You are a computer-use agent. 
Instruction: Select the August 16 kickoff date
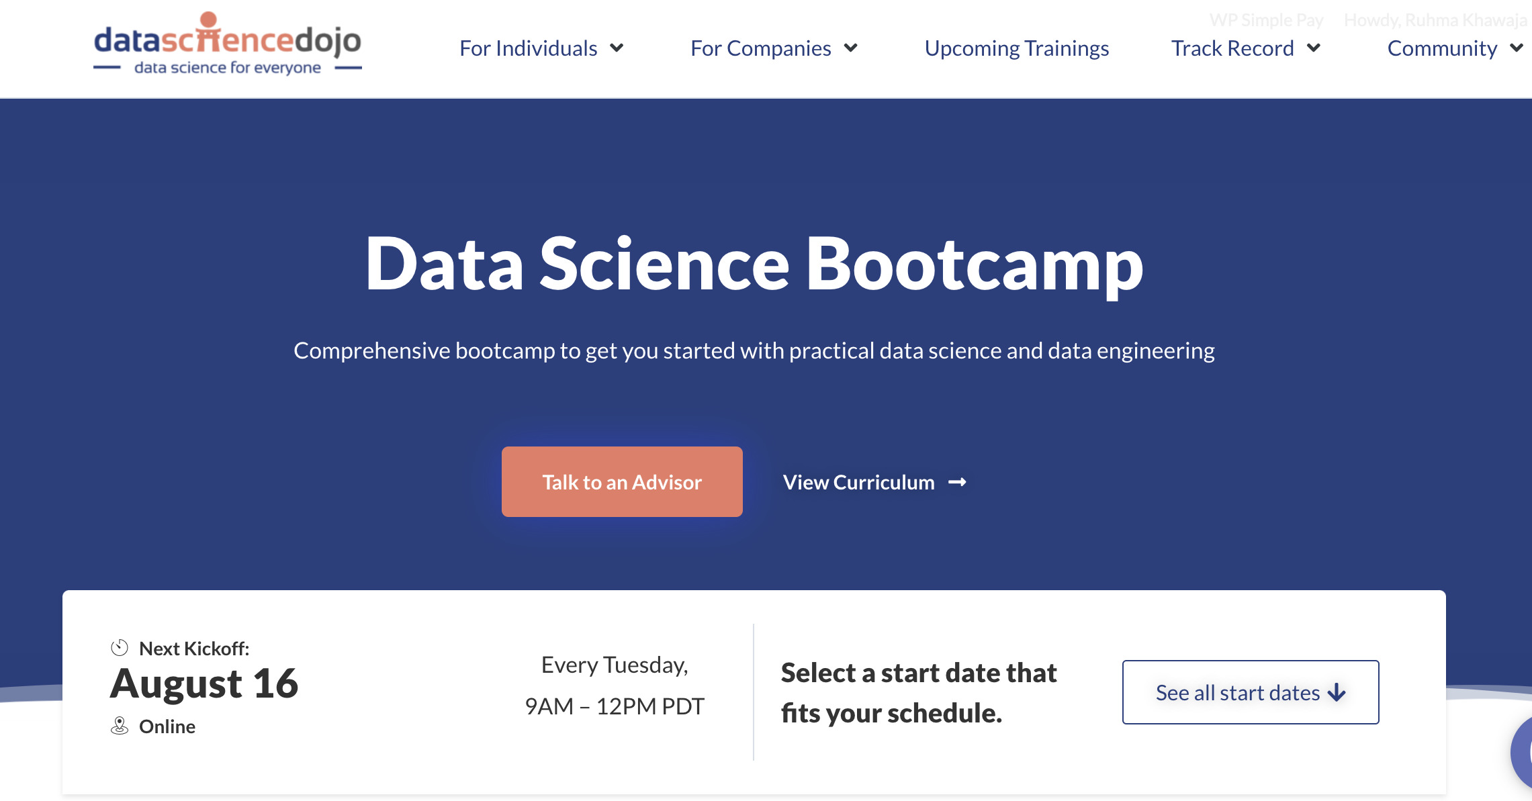click(x=205, y=683)
